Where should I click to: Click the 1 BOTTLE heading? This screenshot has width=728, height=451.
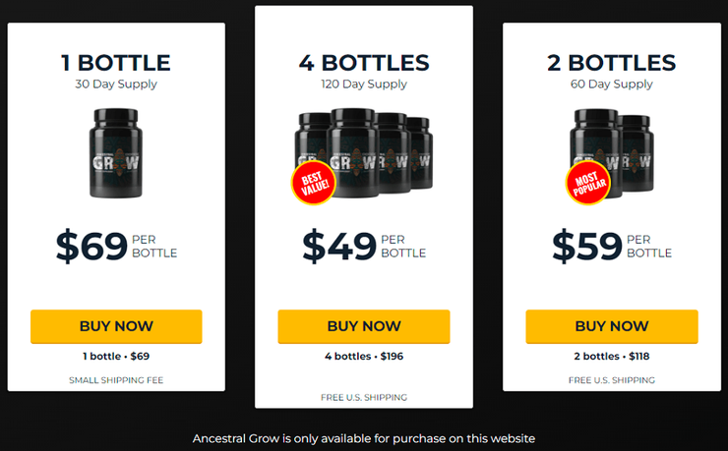pos(116,63)
